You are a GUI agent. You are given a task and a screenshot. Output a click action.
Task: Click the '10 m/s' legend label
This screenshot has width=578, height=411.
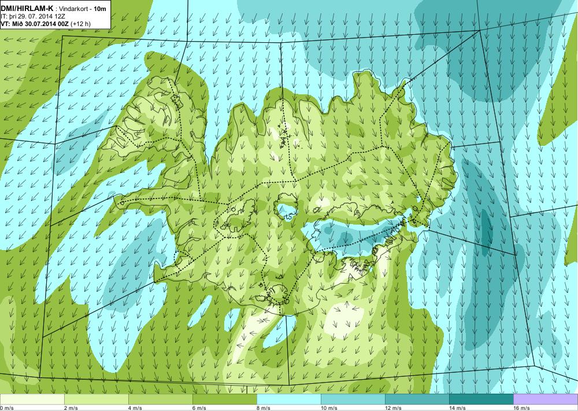[329, 408]
